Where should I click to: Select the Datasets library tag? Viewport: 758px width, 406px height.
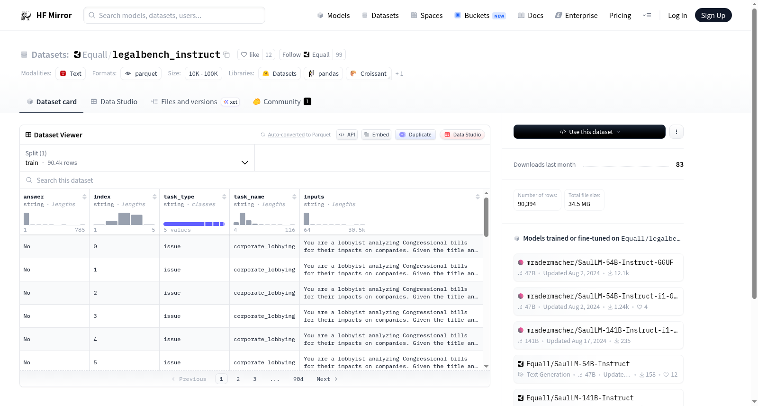[280, 73]
